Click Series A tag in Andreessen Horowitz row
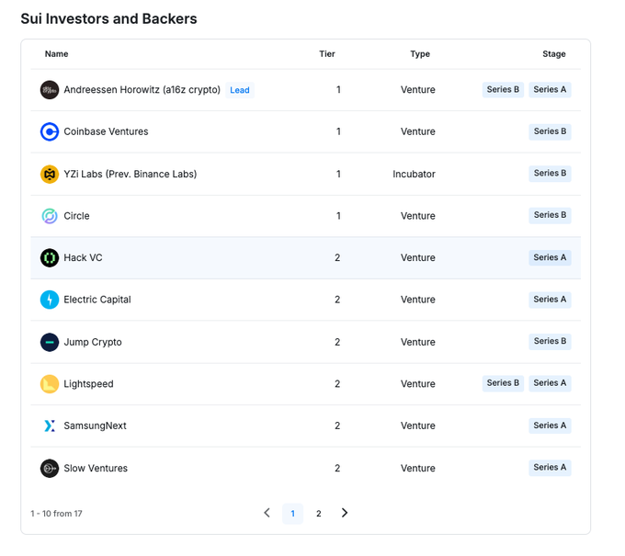The width and height of the screenshot is (625, 556). pyautogui.click(x=550, y=90)
